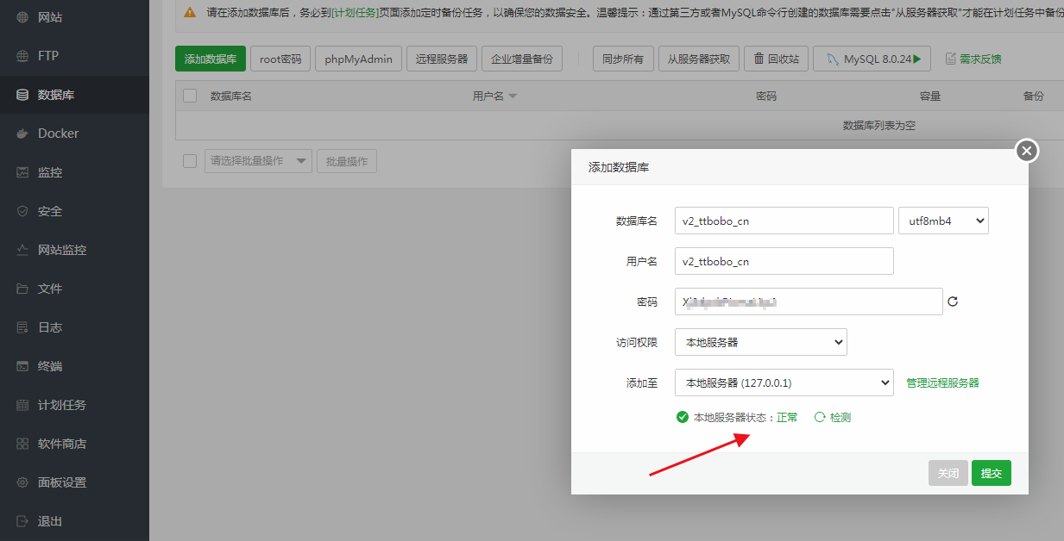Toggle the checkbox beside 请选择批量操作
Image resolution: width=1064 pixels, height=541 pixels.
pos(190,160)
